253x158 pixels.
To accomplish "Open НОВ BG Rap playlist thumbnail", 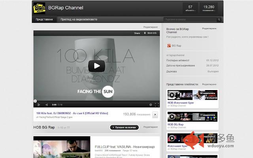I will click(x=193, y=117).
